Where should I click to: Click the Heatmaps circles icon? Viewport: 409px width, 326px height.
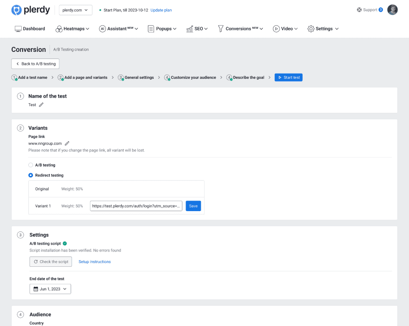(59, 29)
